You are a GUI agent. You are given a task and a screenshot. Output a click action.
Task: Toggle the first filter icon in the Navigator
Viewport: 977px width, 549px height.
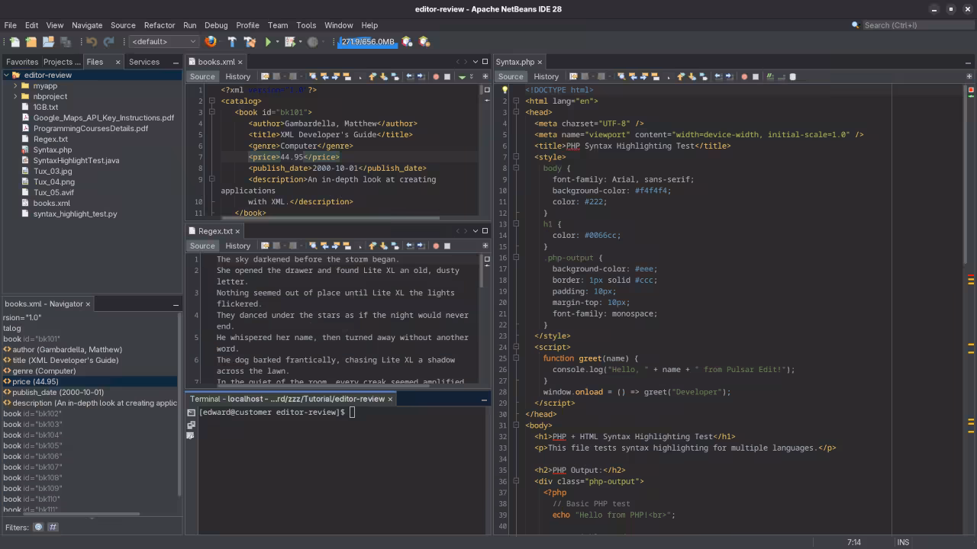tap(38, 527)
